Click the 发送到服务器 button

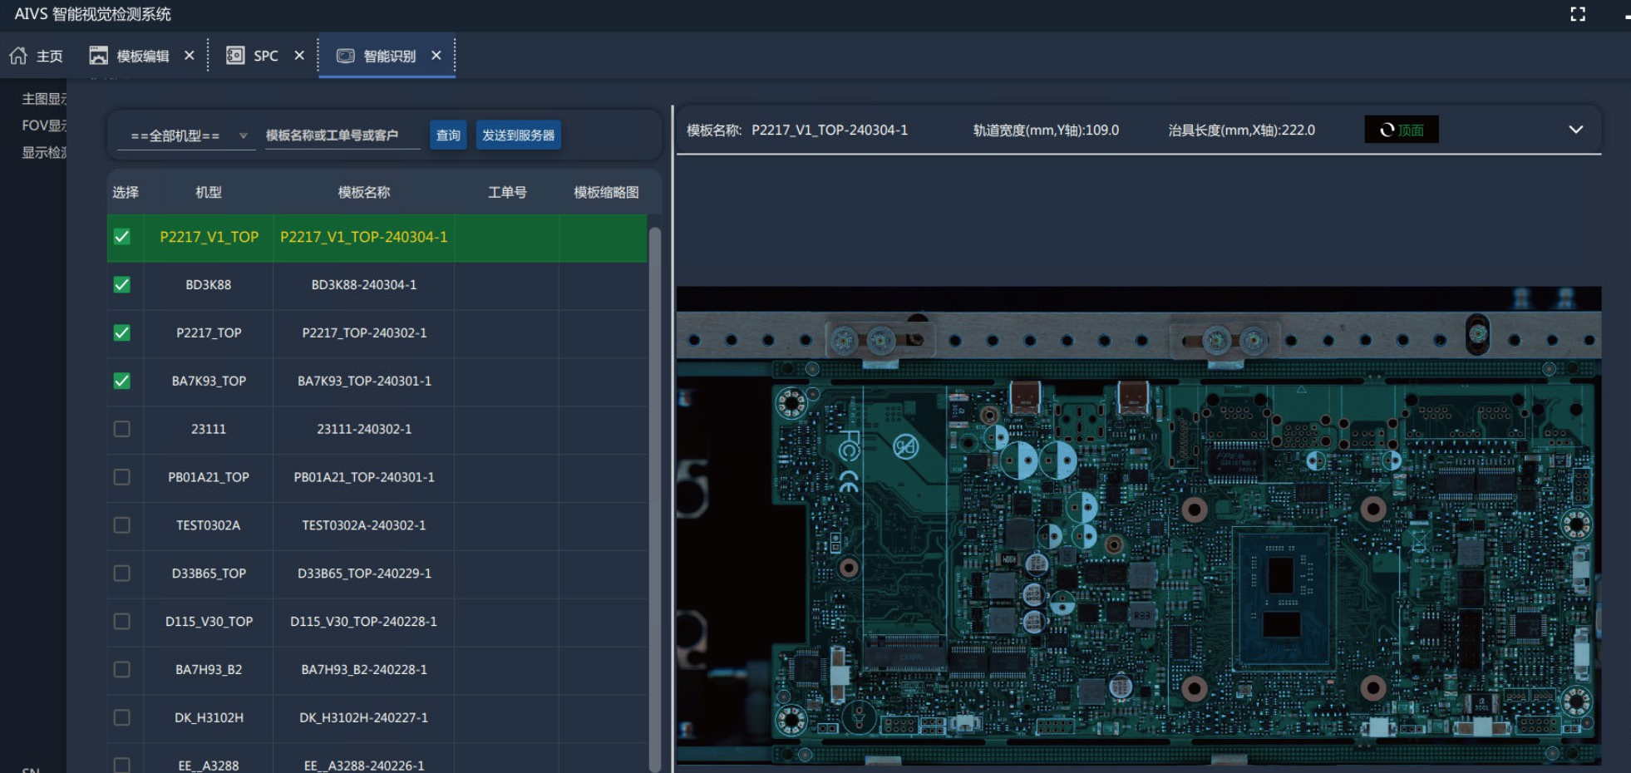pos(519,135)
